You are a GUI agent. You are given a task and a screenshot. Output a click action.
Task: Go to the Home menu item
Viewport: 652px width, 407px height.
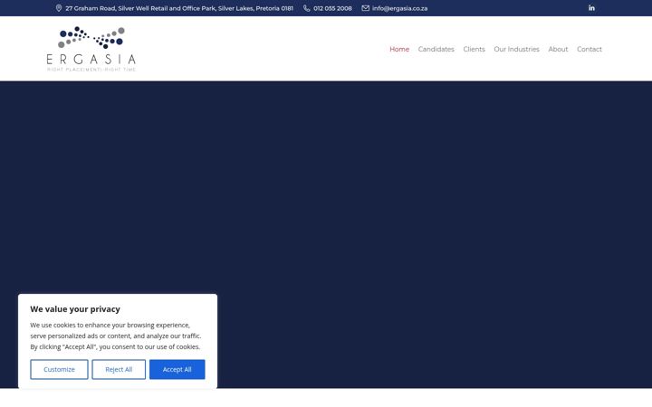(x=399, y=49)
